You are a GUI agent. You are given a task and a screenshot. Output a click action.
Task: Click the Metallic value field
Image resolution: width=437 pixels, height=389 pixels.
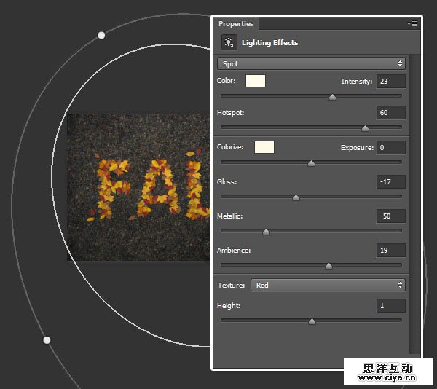391,216
